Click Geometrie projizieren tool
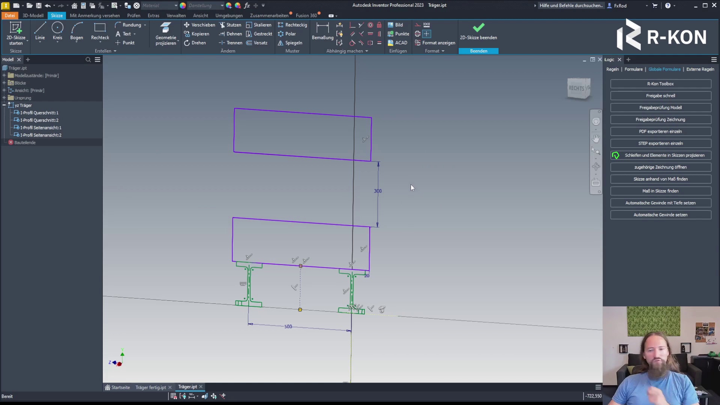Image resolution: width=720 pixels, height=405 pixels. [x=166, y=33]
